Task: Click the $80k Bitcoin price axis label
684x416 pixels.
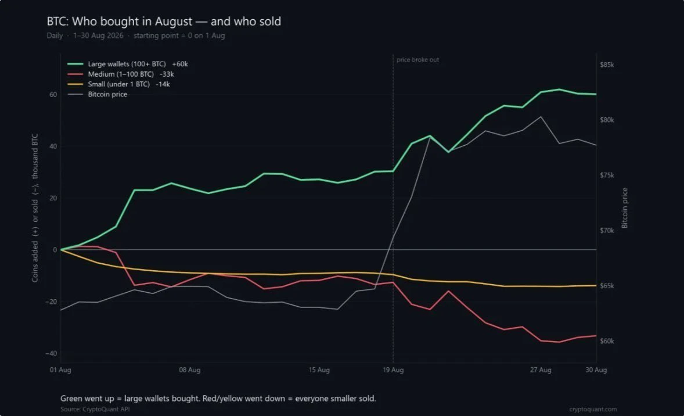Action: point(607,120)
